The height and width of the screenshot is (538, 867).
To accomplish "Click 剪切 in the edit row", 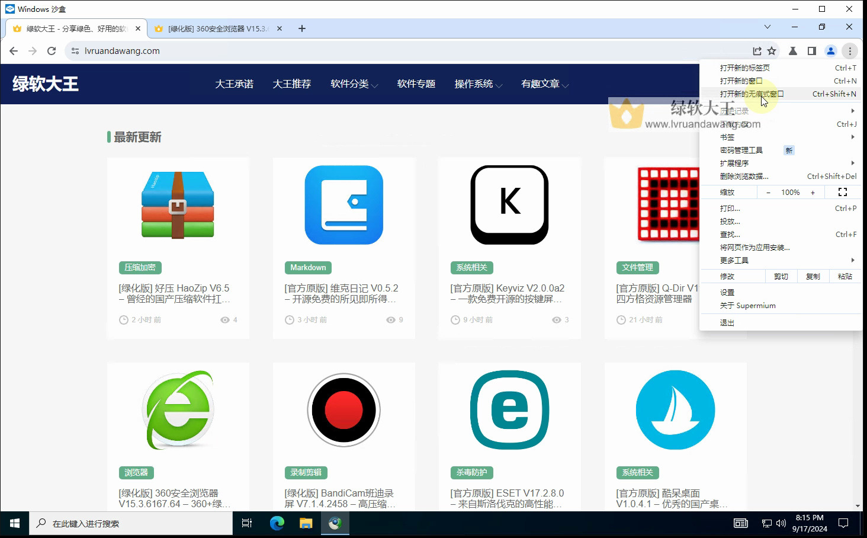I will point(781,276).
